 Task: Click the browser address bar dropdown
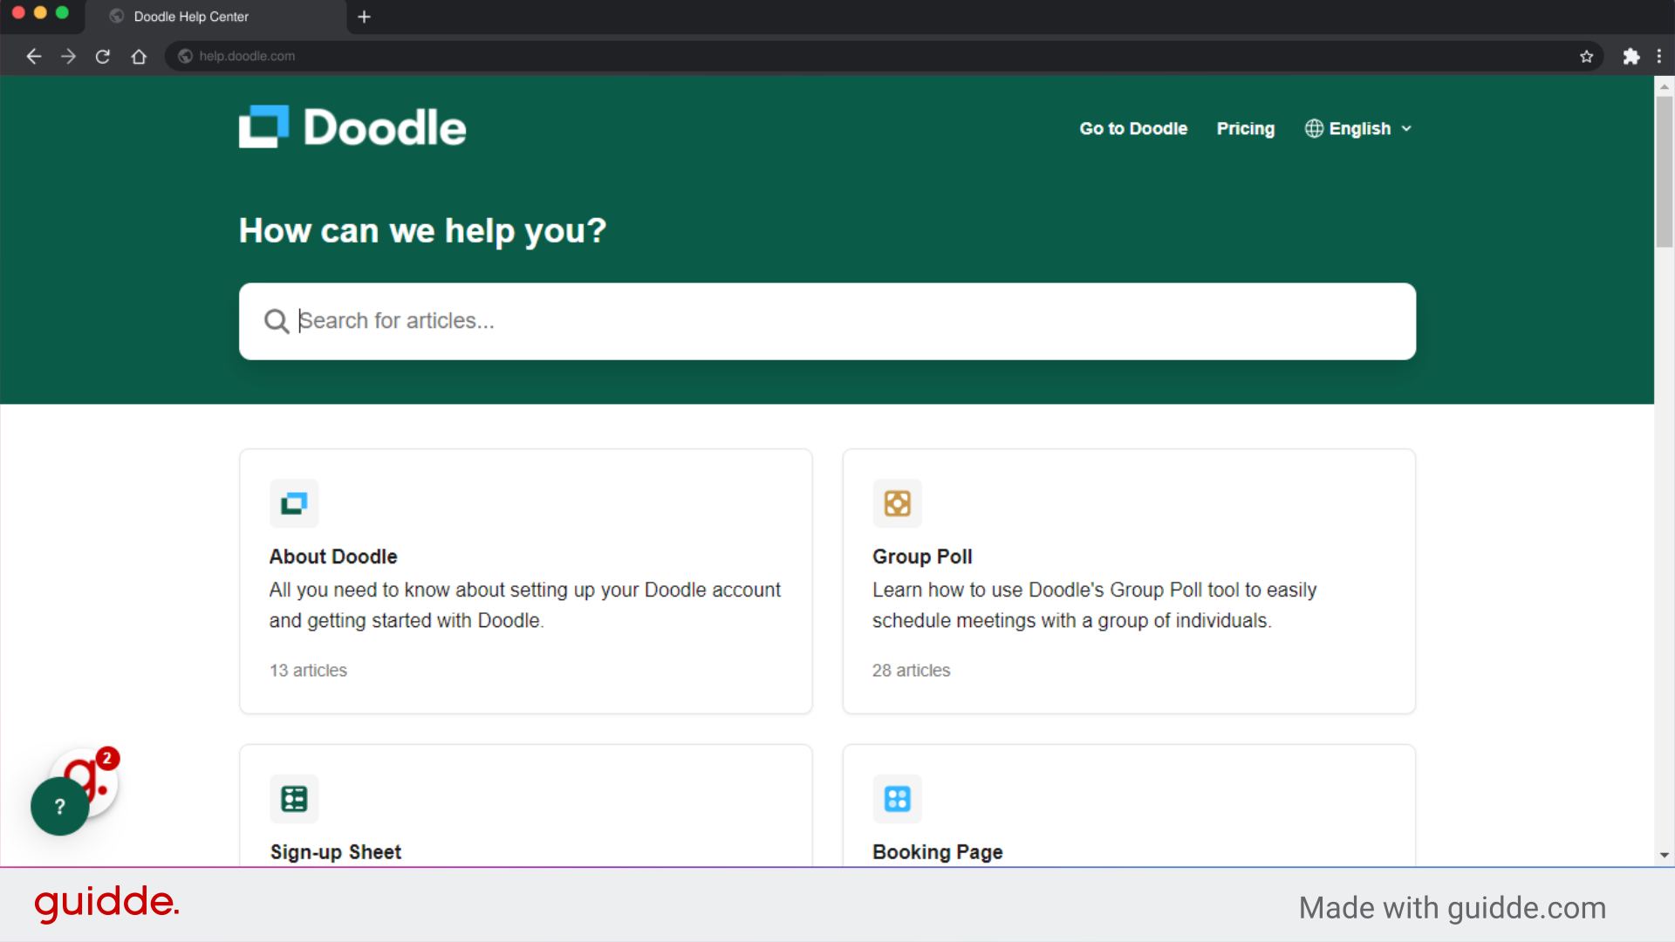[246, 55]
